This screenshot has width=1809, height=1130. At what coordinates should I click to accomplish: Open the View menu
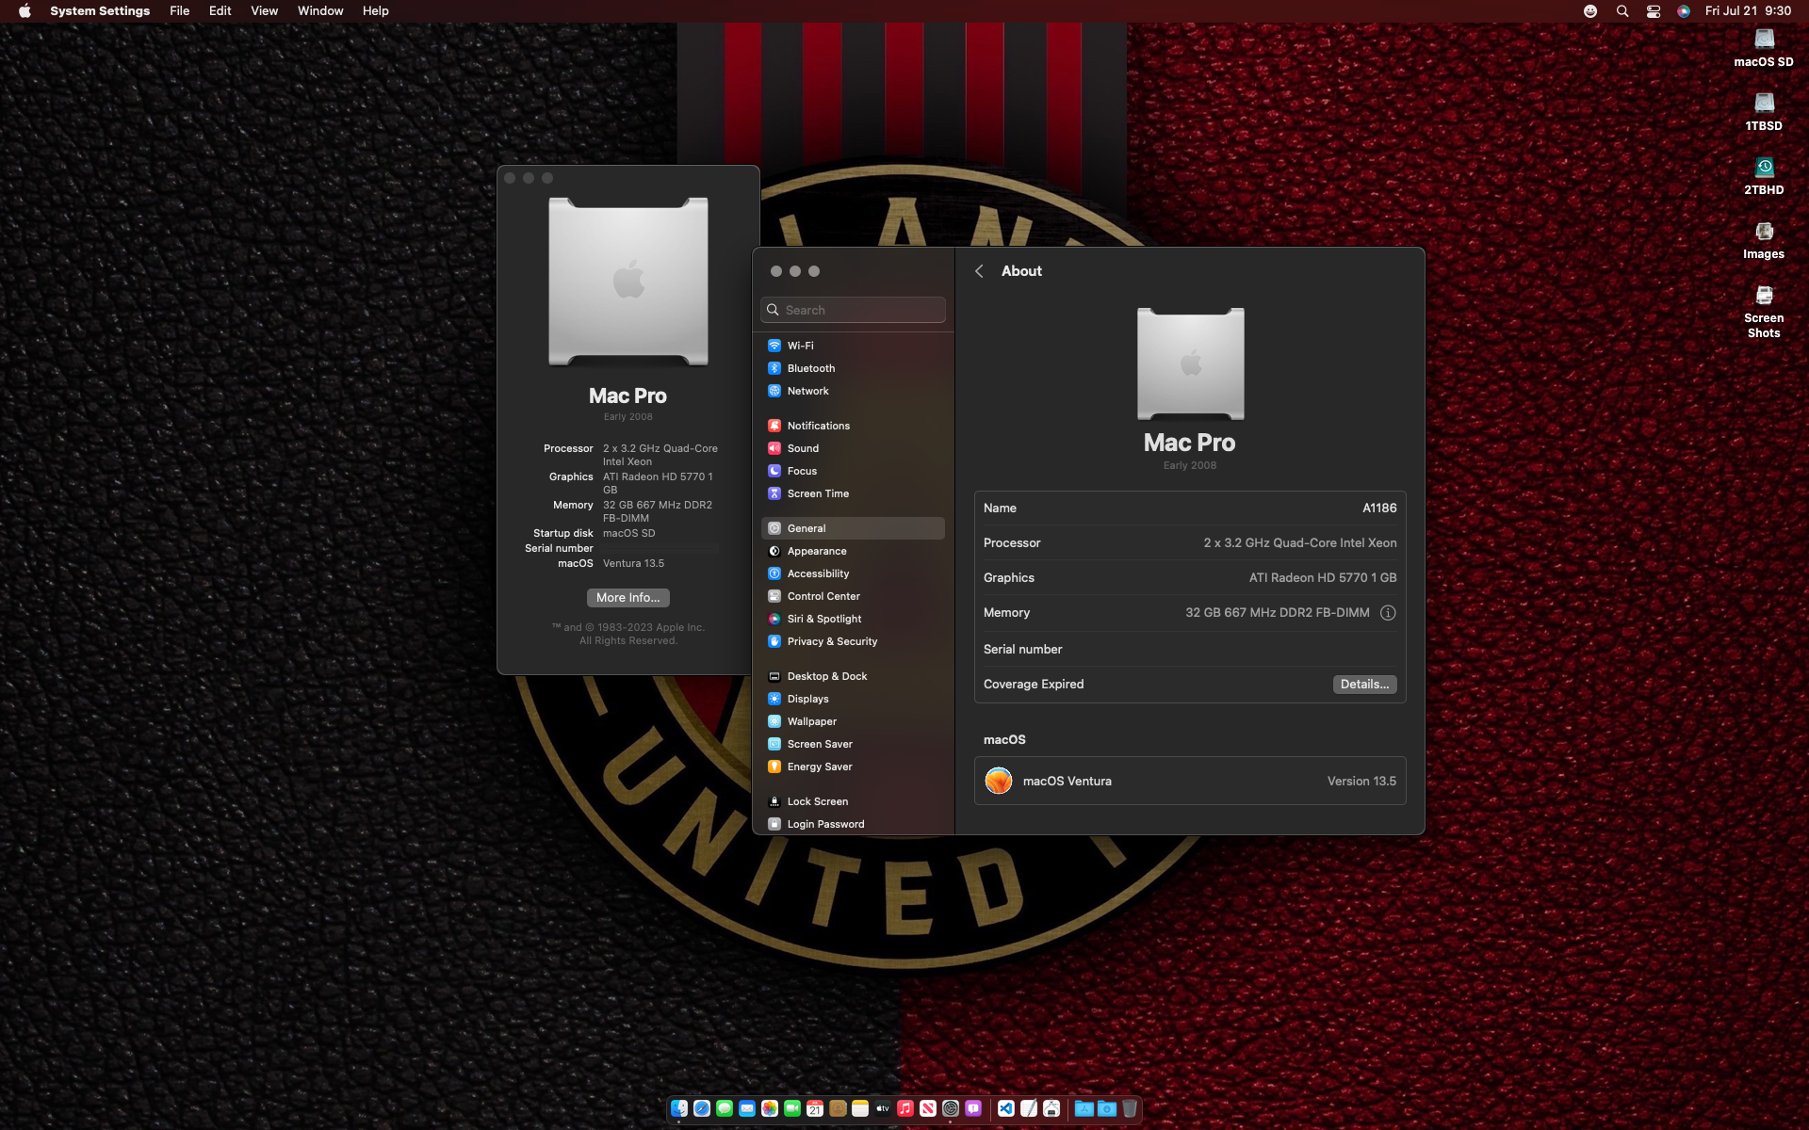point(264,11)
